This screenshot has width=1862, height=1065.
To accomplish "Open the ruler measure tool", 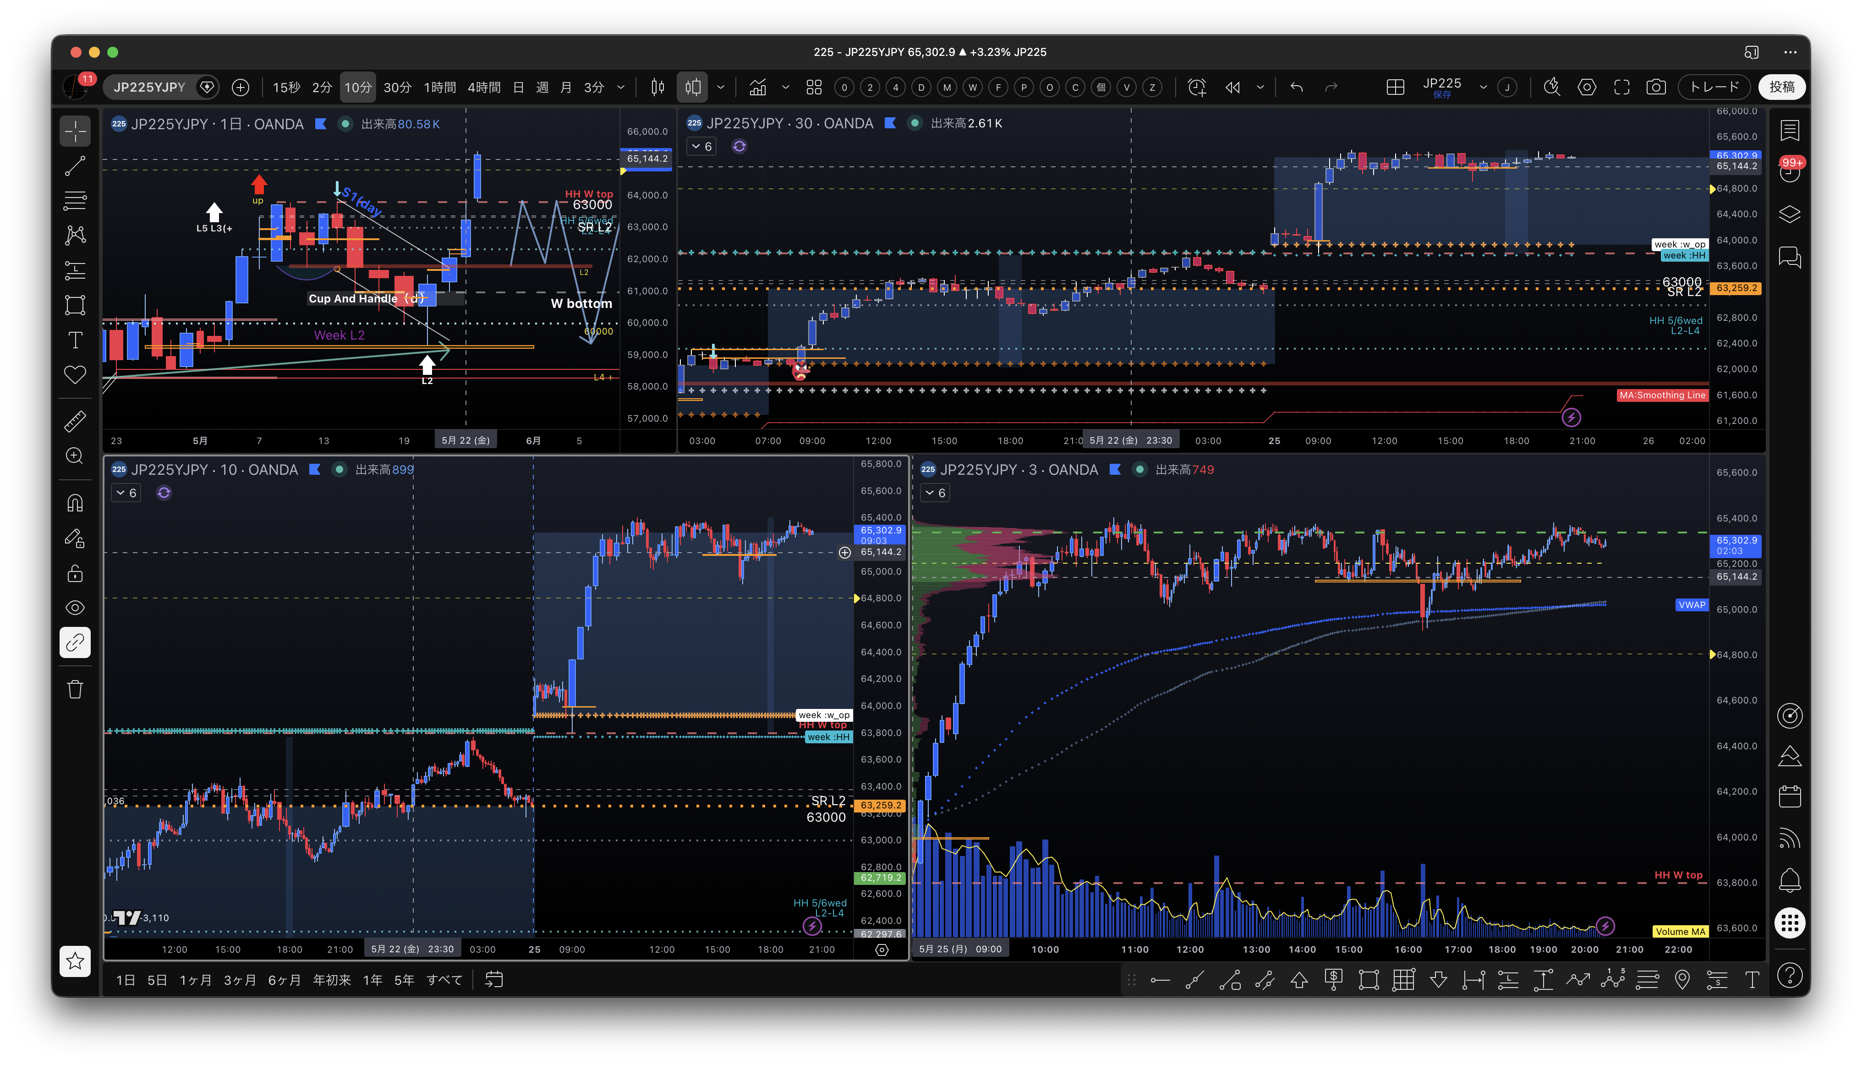I will pyautogui.click(x=75, y=421).
